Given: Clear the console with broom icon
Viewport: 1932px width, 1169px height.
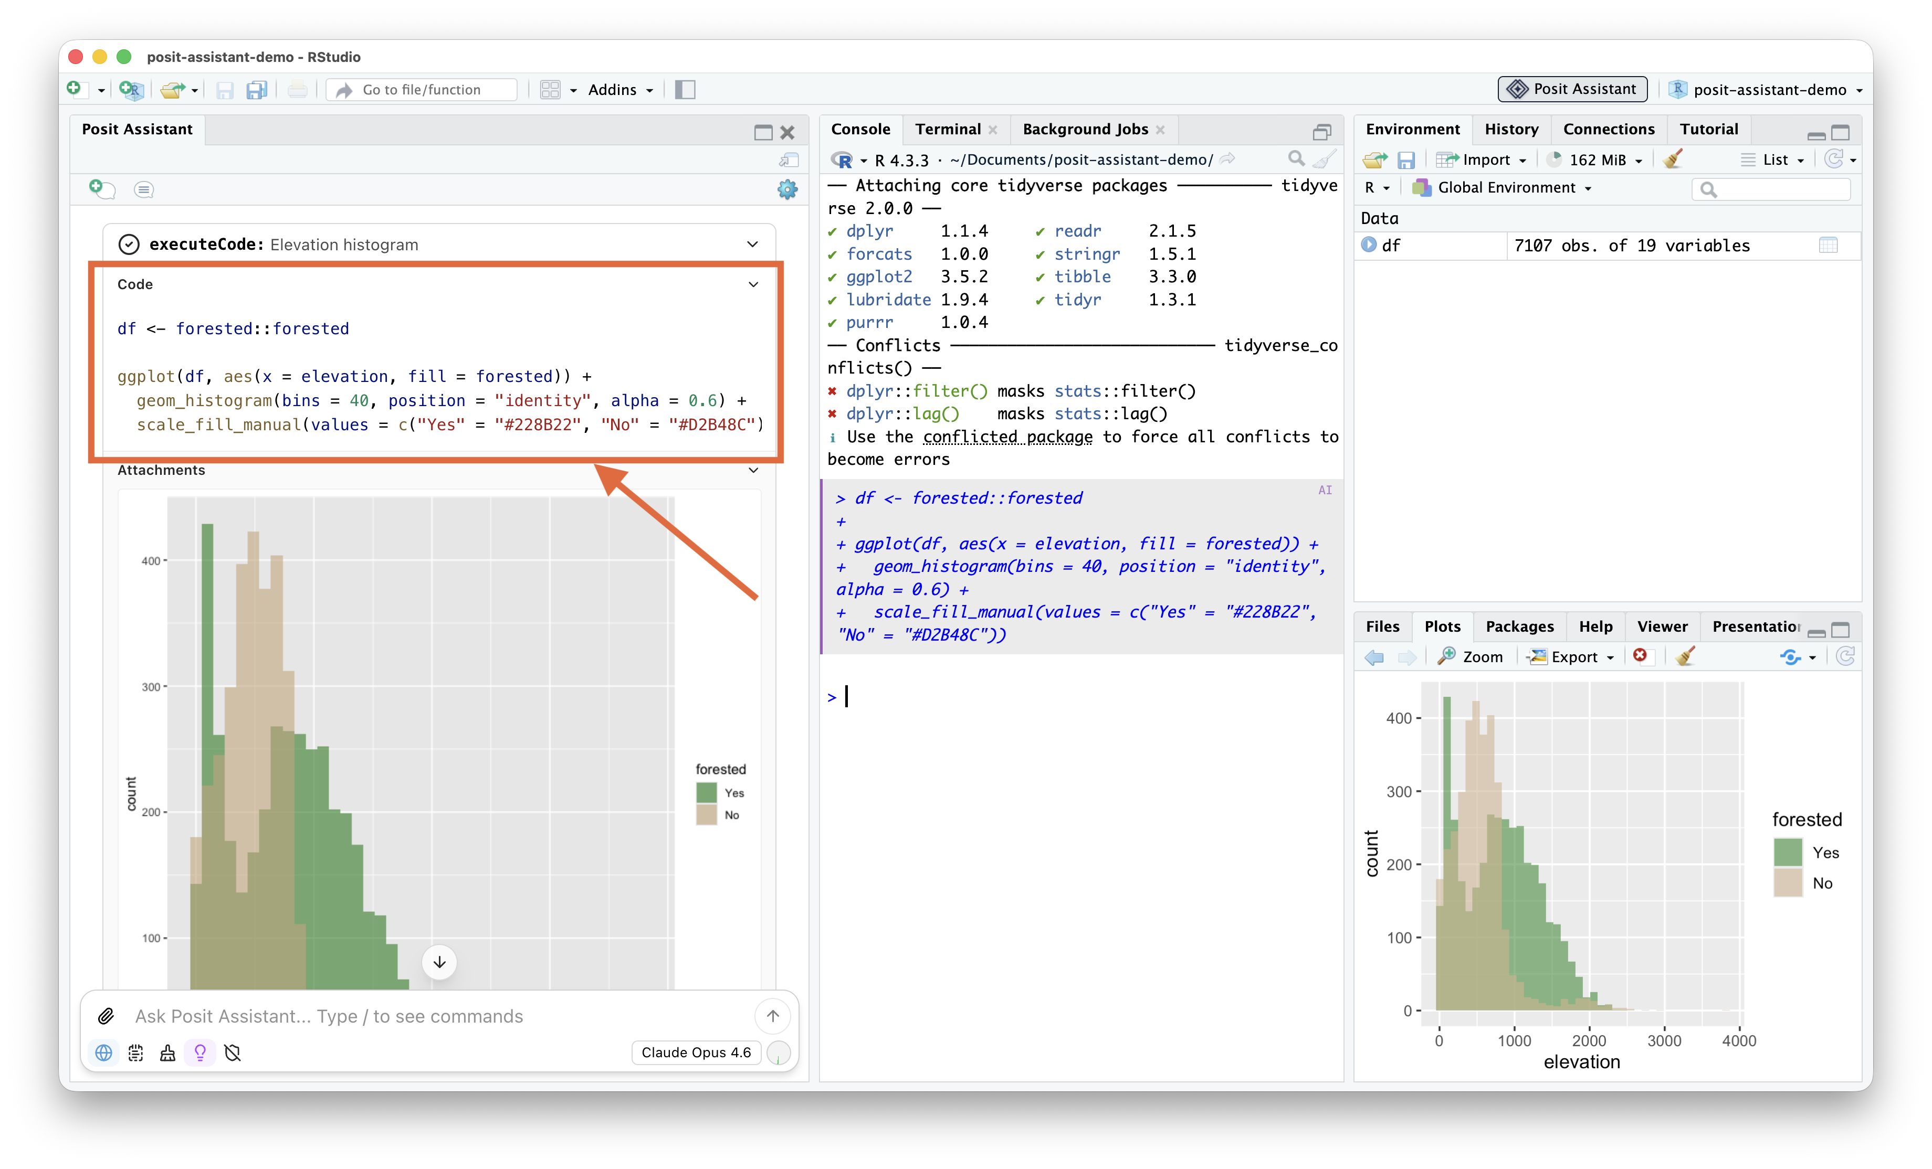Looking at the screenshot, I should pyautogui.click(x=1325, y=159).
